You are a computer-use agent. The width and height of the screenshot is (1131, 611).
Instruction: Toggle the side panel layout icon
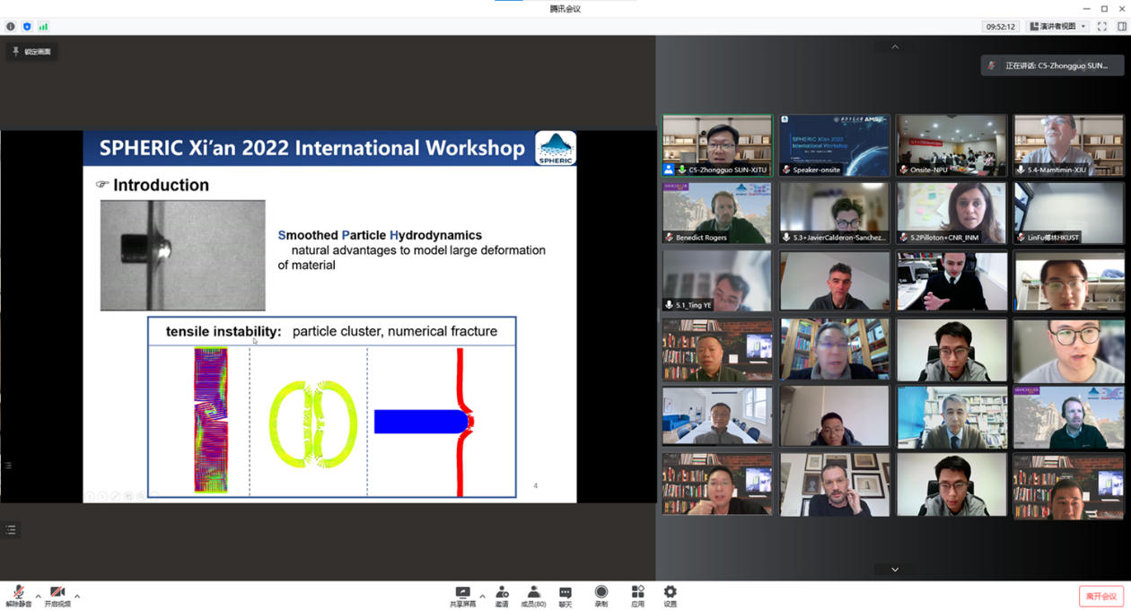click(1121, 27)
